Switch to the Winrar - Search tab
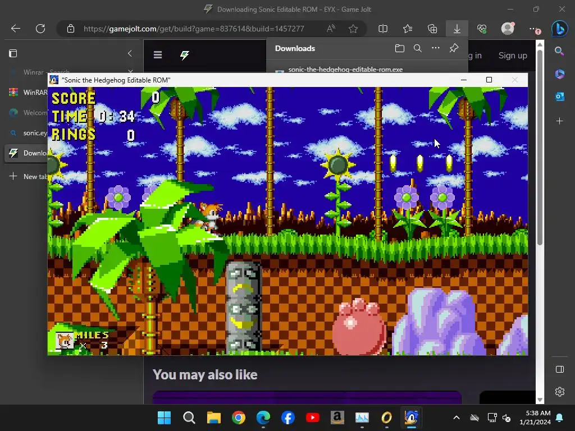Screen dimensions: 575x431 tap(46, 71)
